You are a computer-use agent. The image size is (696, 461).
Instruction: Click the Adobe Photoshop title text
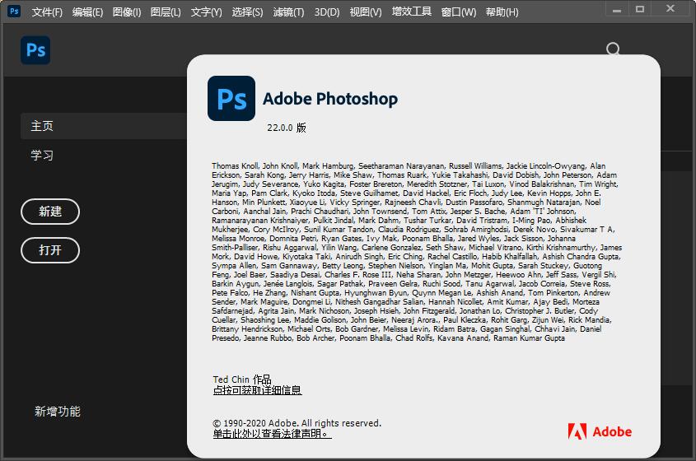[x=330, y=99]
